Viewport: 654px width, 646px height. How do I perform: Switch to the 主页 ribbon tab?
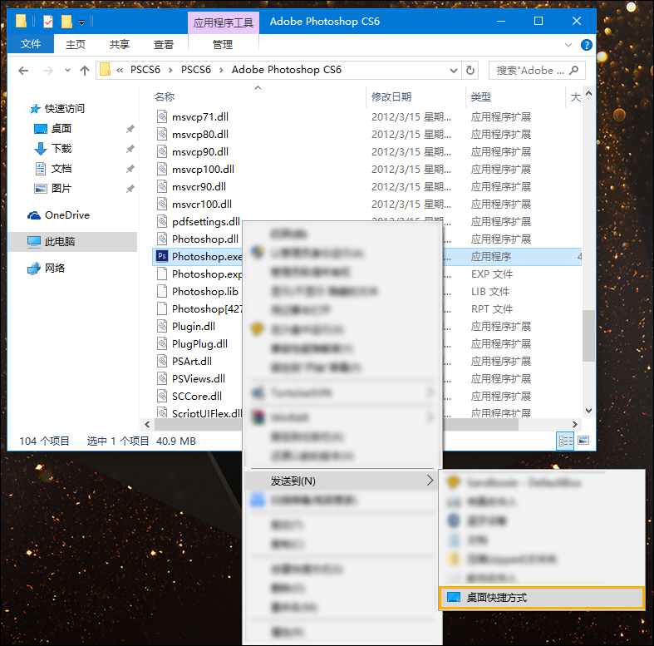[76, 44]
